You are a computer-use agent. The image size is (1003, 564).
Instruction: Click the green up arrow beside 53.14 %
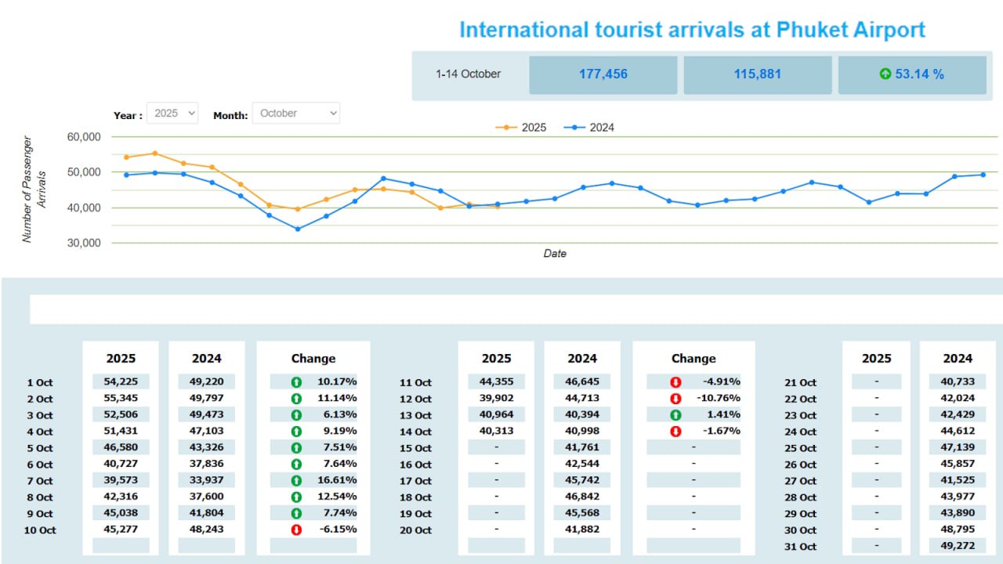pos(885,74)
